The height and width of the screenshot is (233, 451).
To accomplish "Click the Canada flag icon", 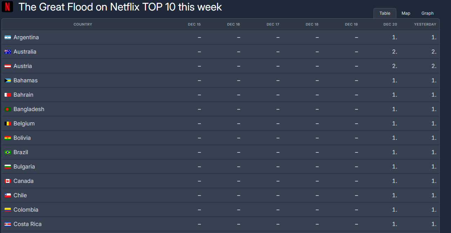I will click(x=8, y=181).
